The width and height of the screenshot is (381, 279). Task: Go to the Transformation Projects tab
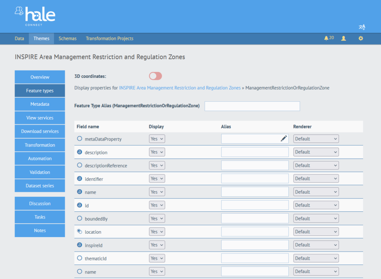109,39
